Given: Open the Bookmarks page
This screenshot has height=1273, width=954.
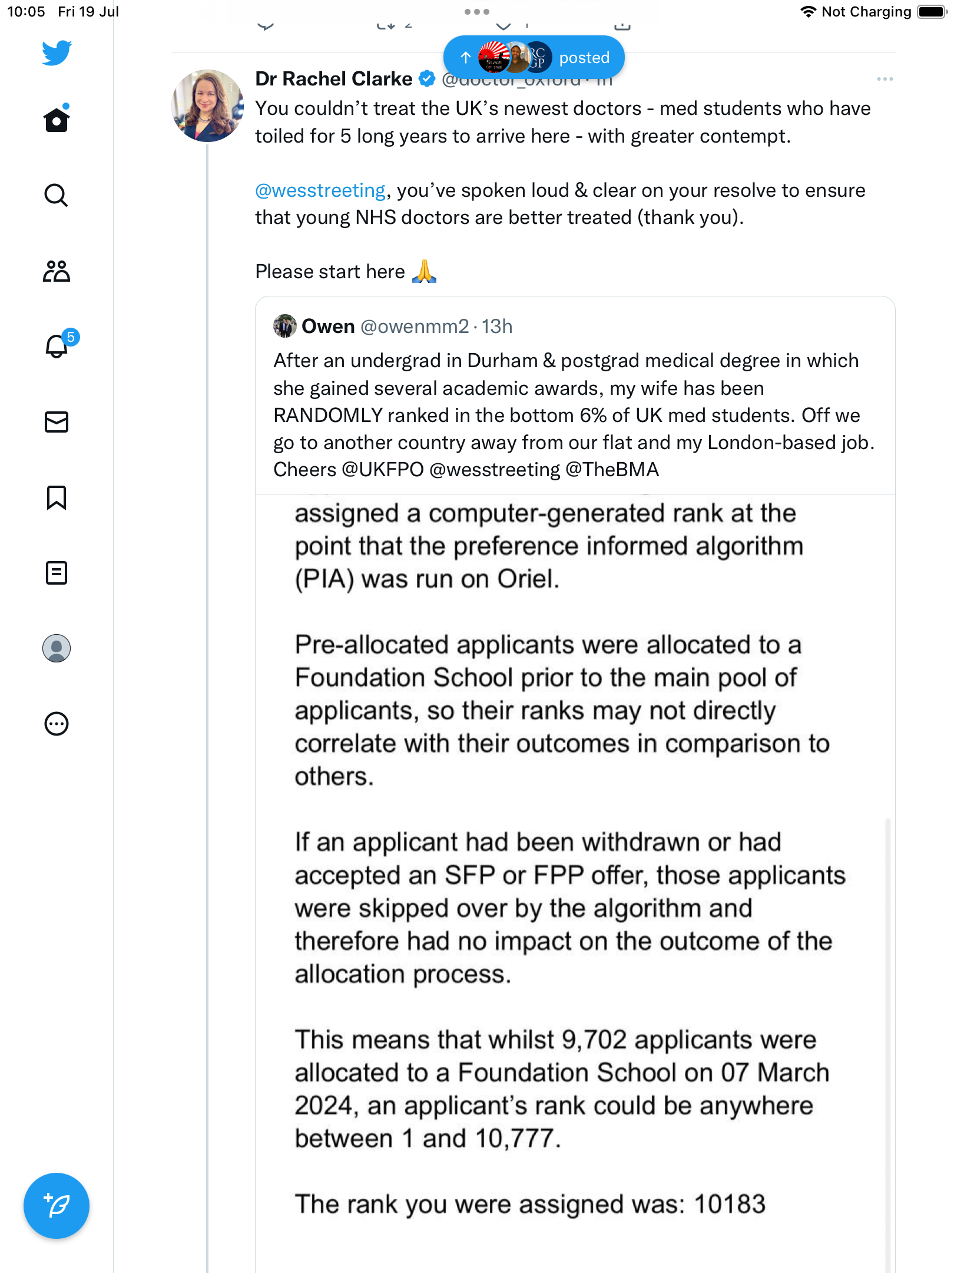Looking at the screenshot, I should [x=57, y=497].
